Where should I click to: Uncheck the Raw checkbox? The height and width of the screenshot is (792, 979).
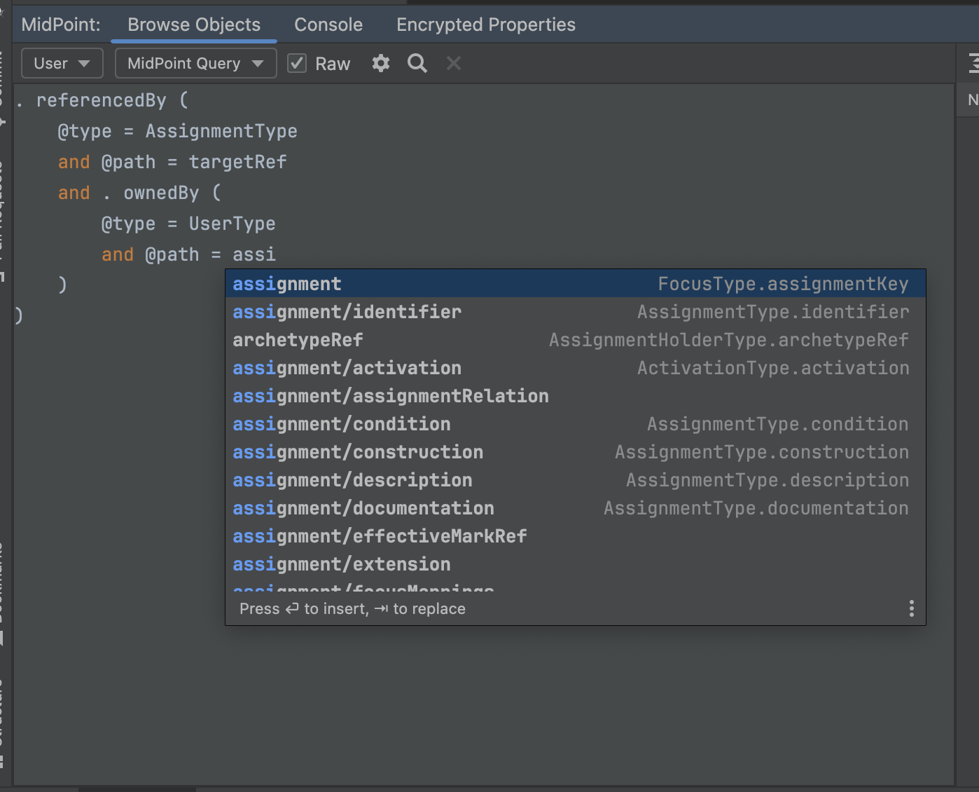coord(296,62)
